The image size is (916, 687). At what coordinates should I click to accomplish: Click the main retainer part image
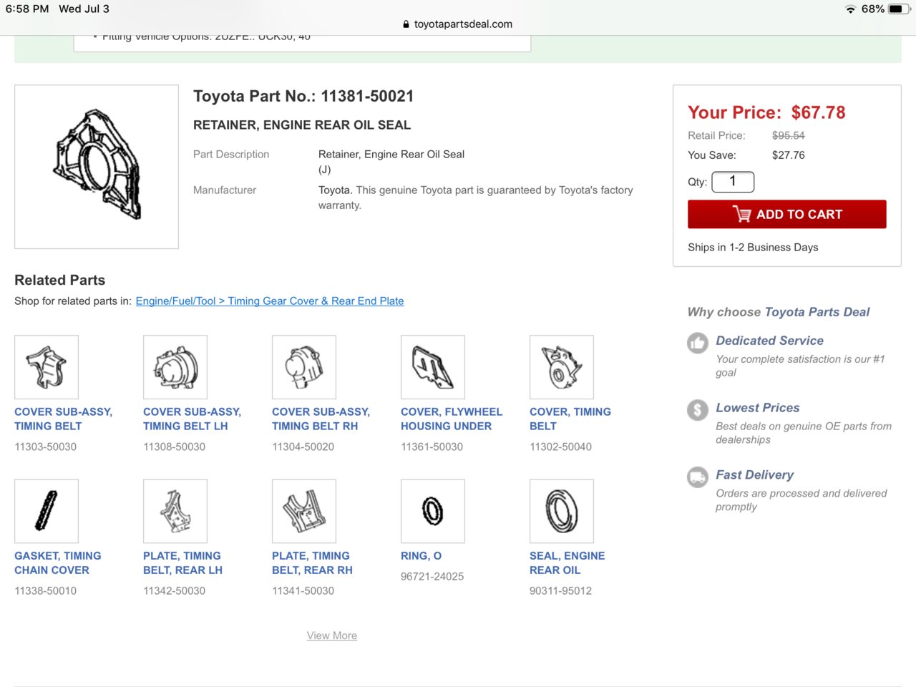click(x=97, y=167)
